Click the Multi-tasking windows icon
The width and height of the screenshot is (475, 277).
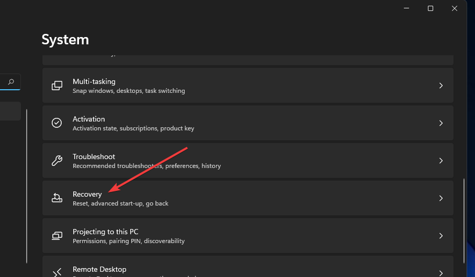pyautogui.click(x=57, y=86)
